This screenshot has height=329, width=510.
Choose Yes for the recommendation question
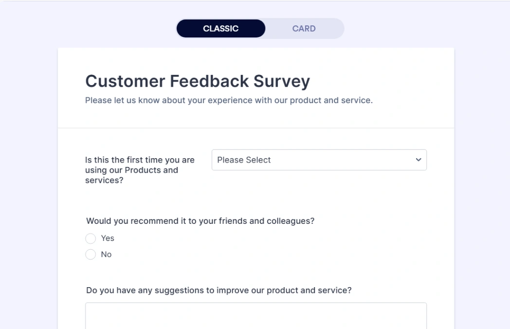coord(91,238)
